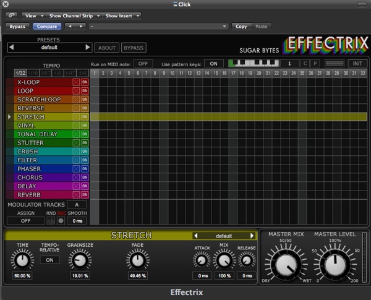Clear the CRUSH track with its X icon

76,152
